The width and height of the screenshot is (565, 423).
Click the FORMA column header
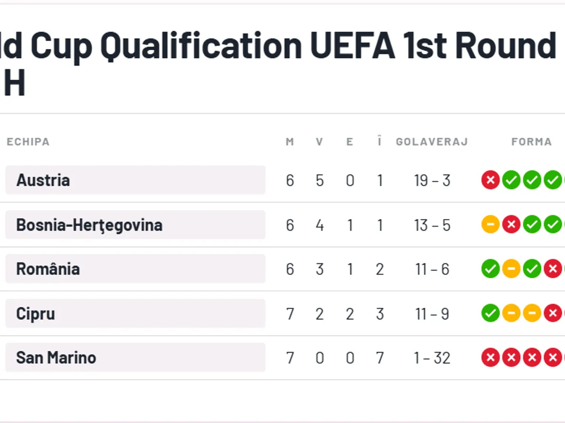531,142
